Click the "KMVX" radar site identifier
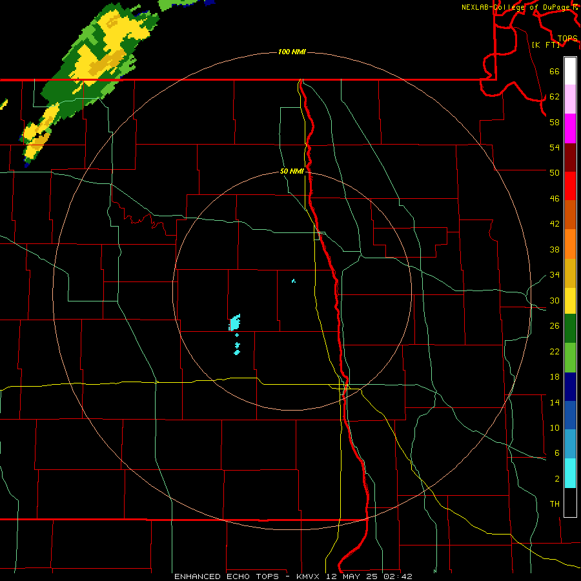Image resolution: width=581 pixels, height=581 pixels. 307,576
